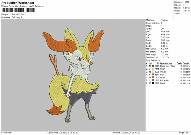Screen dimensions: 191x135
Task: Click stitch count '1996' in row 1
Action: pos(157,66)
